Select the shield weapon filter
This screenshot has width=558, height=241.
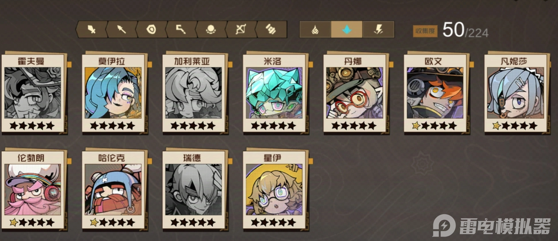(151, 30)
